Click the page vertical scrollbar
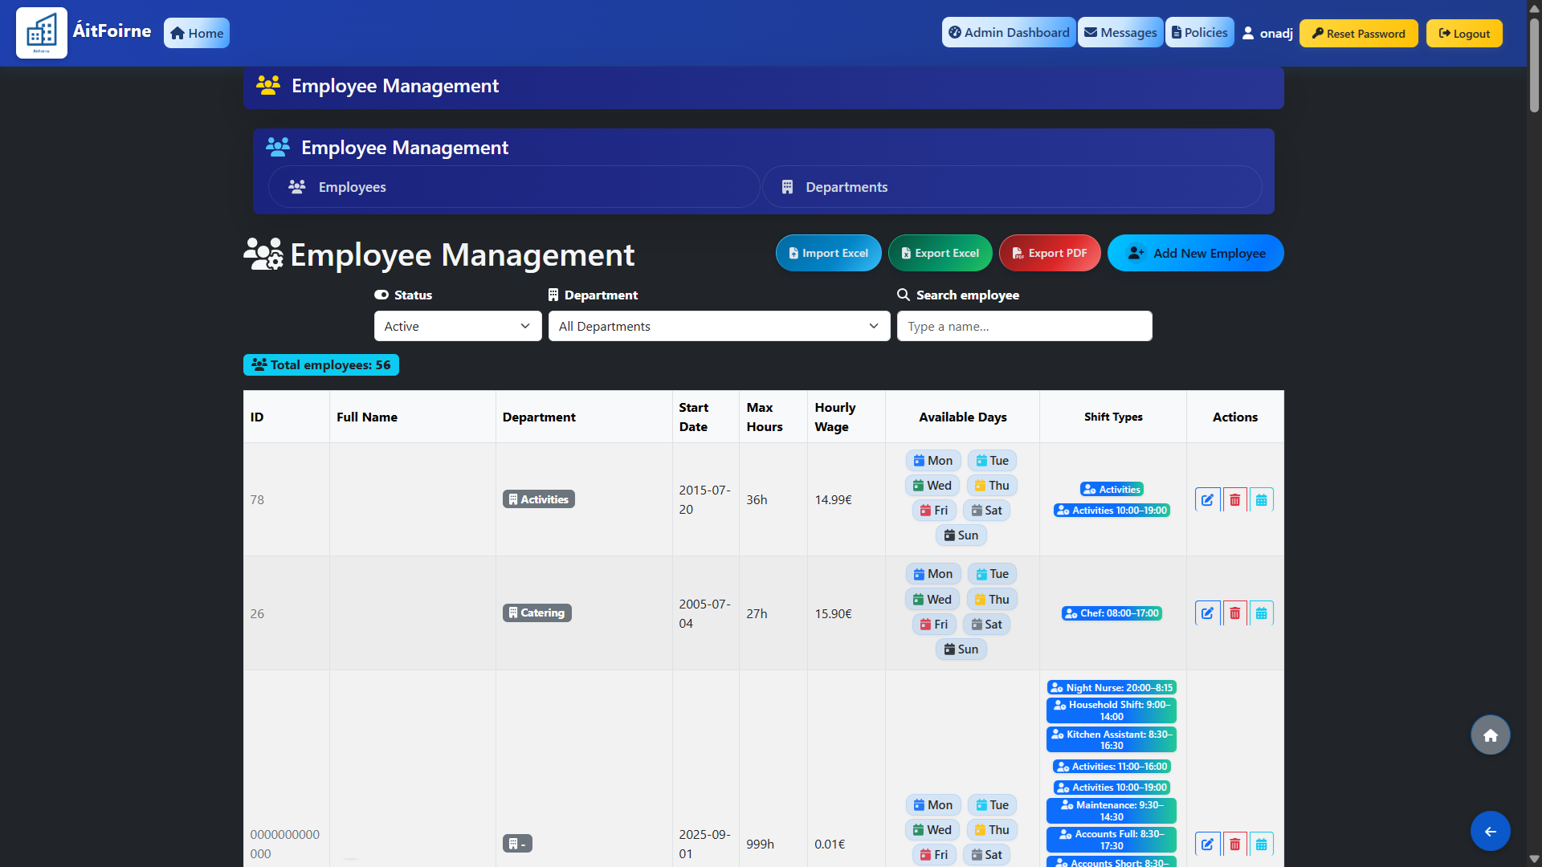The height and width of the screenshot is (867, 1542). (x=1534, y=64)
